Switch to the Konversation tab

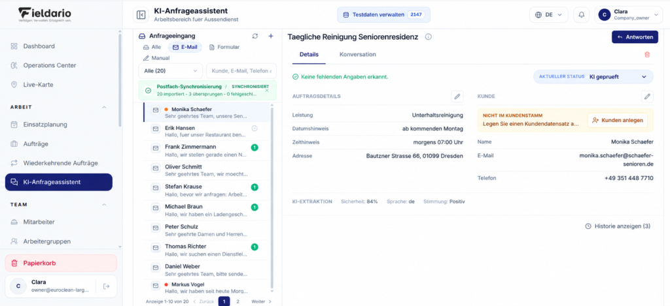358,55
